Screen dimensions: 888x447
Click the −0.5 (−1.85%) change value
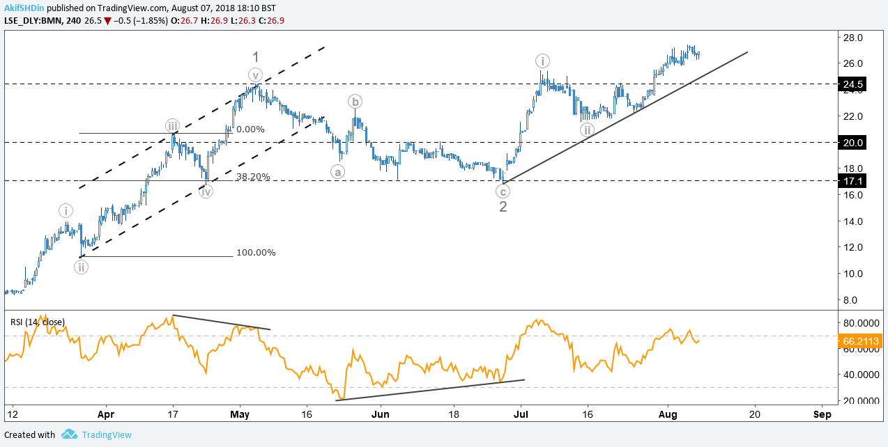141,20
